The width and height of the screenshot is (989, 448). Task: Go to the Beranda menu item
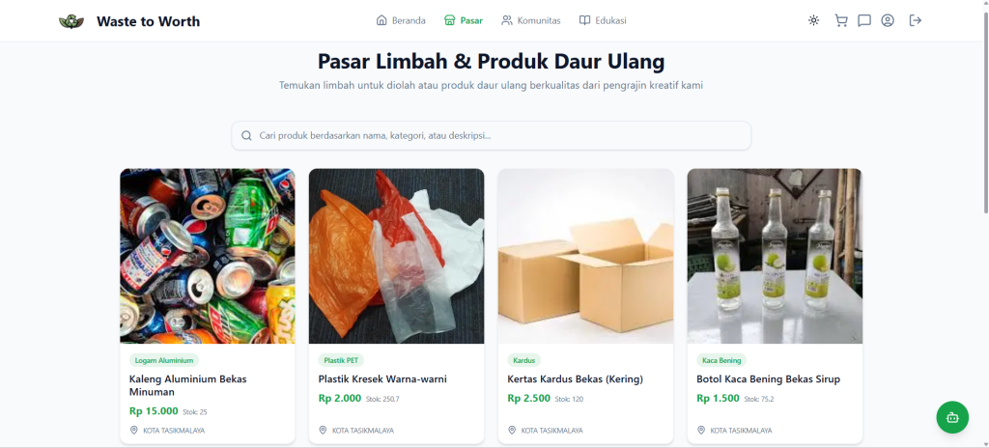point(401,21)
